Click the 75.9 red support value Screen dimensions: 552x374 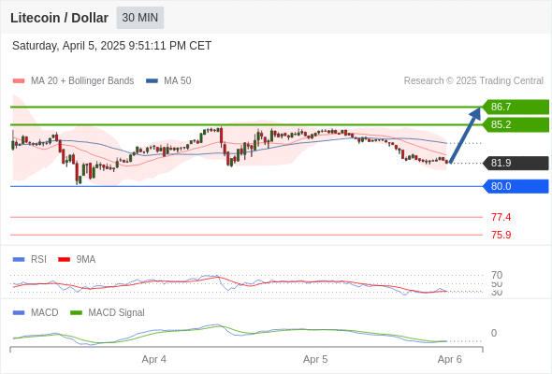pyautogui.click(x=501, y=235)
